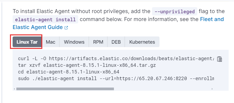
Task: Click the scrollbar right arrow in code block
Action: click(212, 89)
